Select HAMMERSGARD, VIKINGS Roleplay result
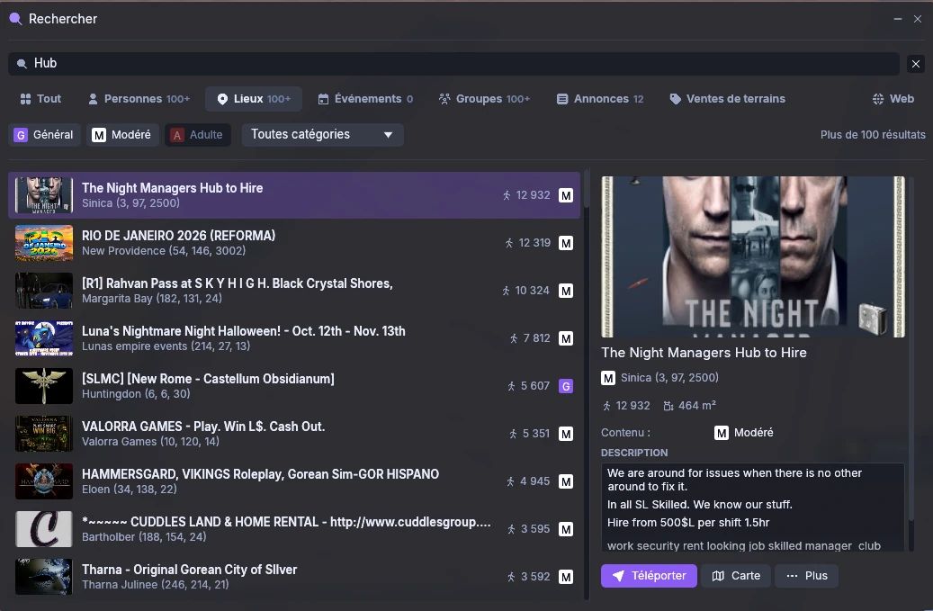This screenshot has width=933, height=611. (x=294, y=481)
